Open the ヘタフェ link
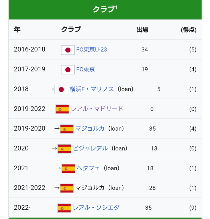210x219 pixels. pyautogui.click(x=88, y=168)
